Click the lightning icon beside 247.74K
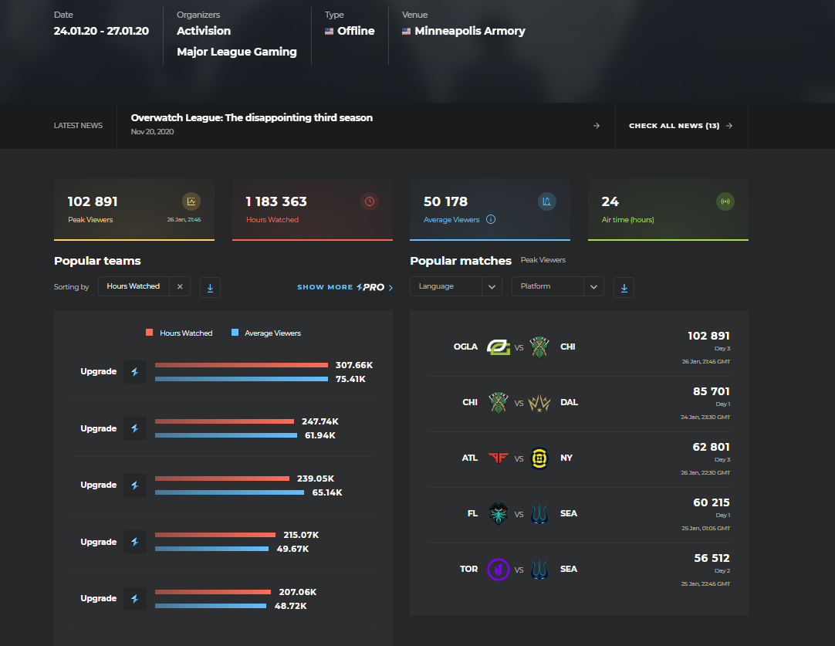 135,428
